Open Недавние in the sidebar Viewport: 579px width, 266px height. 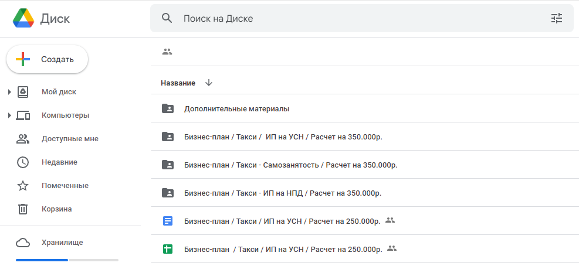[70, 162]
